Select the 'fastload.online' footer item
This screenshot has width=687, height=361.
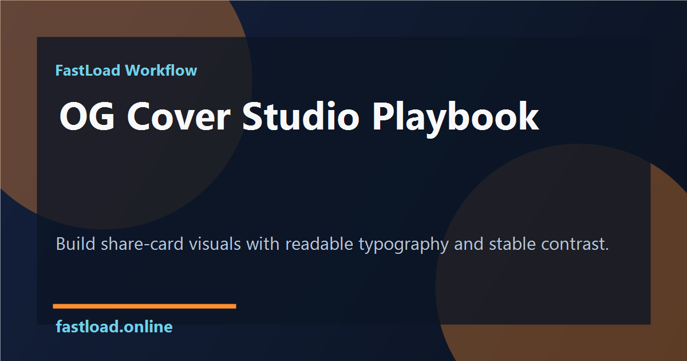click(x=113, y=327)
